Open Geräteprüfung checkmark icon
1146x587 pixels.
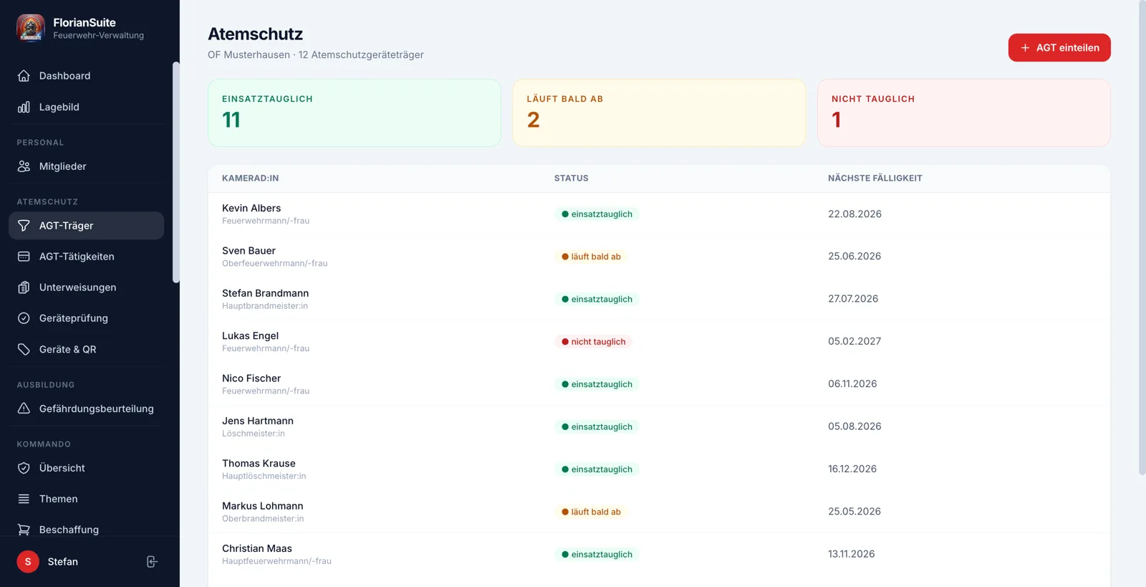tap(24, 318)
